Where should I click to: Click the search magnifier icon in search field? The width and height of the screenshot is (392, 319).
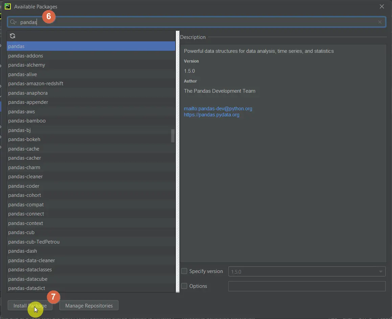[x=13, y=22]
